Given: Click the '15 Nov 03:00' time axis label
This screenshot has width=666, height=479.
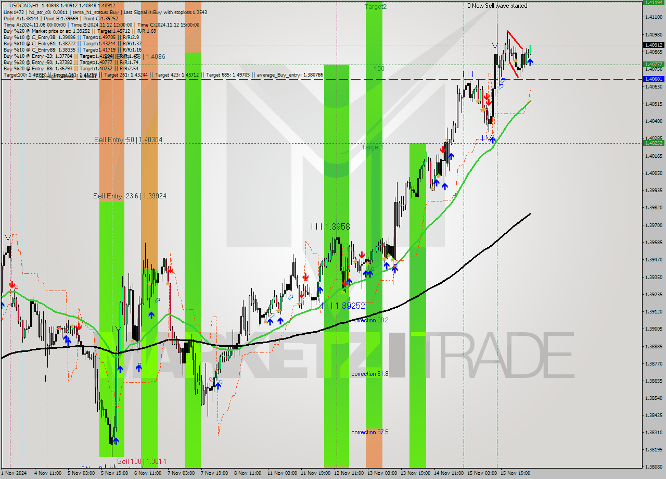Looking at the screenshot, I should point(482,473).
